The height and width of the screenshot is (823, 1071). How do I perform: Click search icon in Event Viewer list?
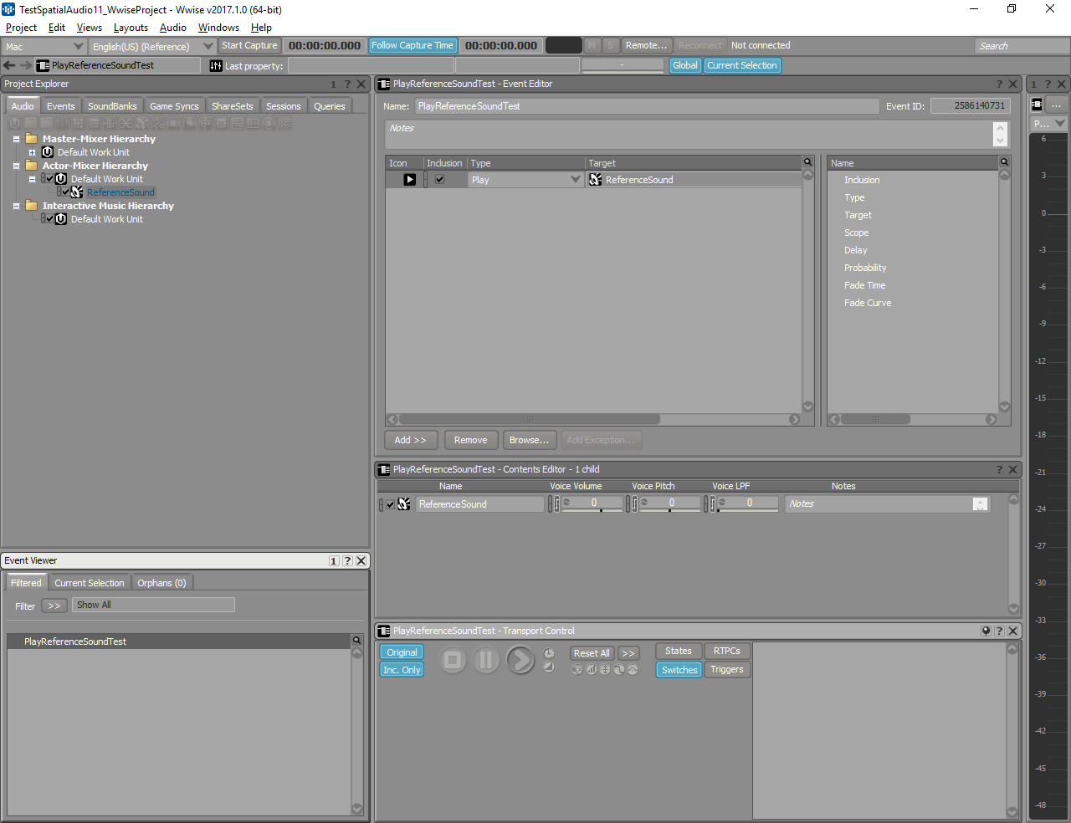[356, 641]
